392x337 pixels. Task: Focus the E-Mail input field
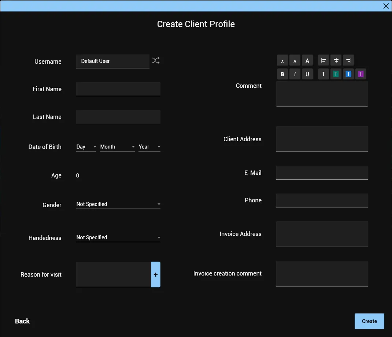coord(322,173)
